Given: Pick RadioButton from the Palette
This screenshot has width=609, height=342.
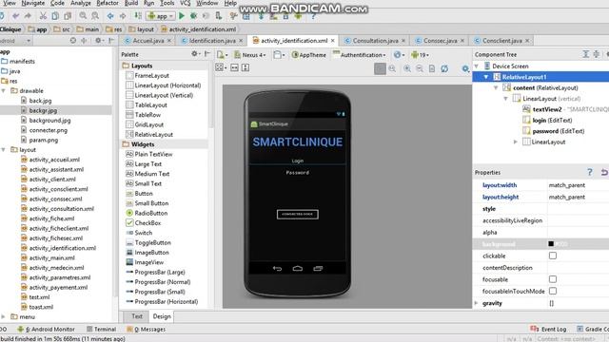Looking at the screenshot, I should click(147, 213).
